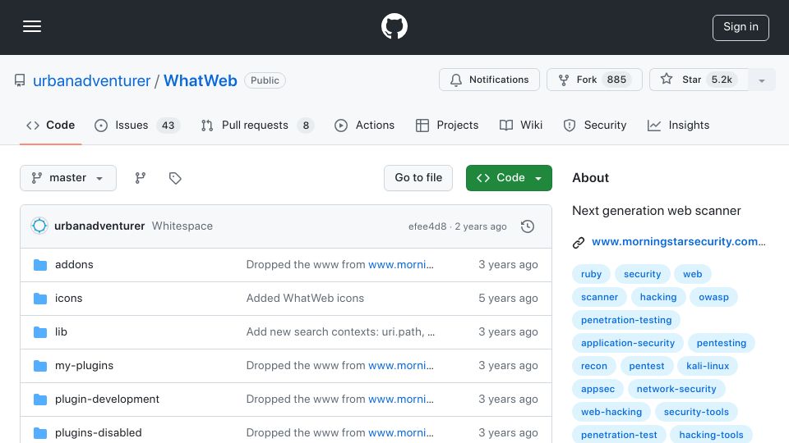
Task: Select the web topic tag
Action: click(692, 274)
